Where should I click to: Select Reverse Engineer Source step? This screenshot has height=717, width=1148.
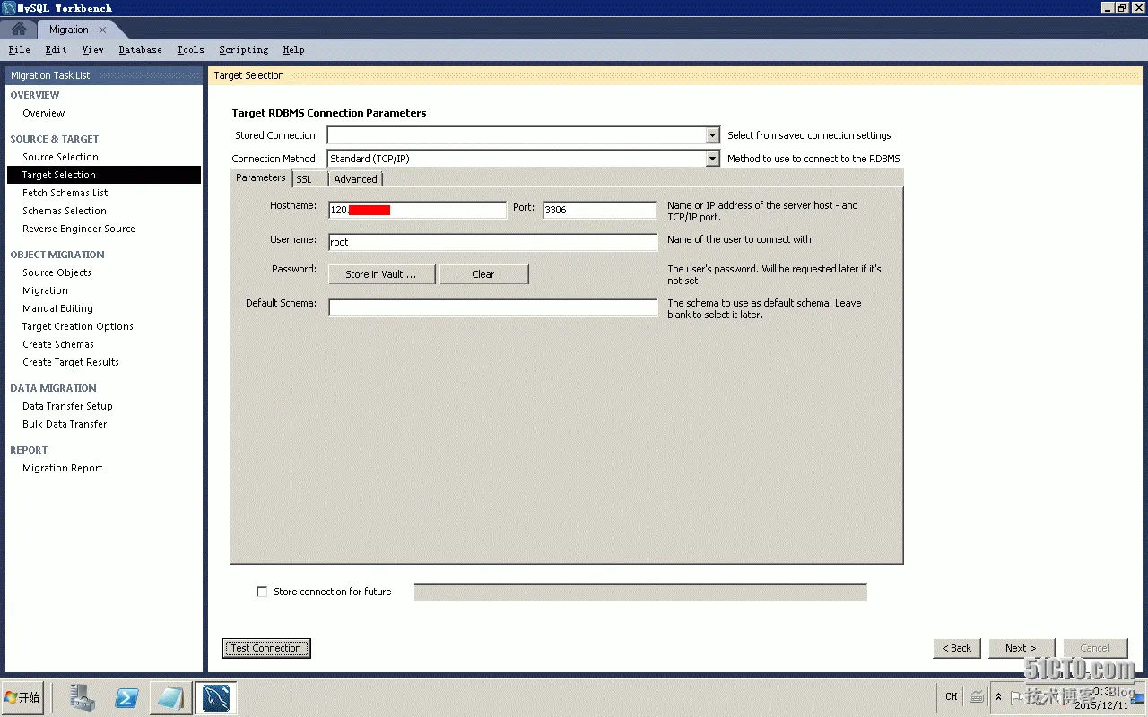pos(79,229)
